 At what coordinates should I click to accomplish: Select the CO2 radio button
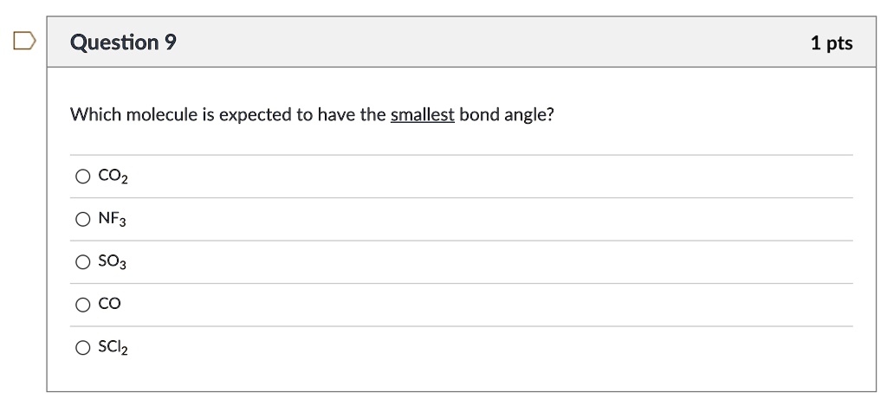82,177
